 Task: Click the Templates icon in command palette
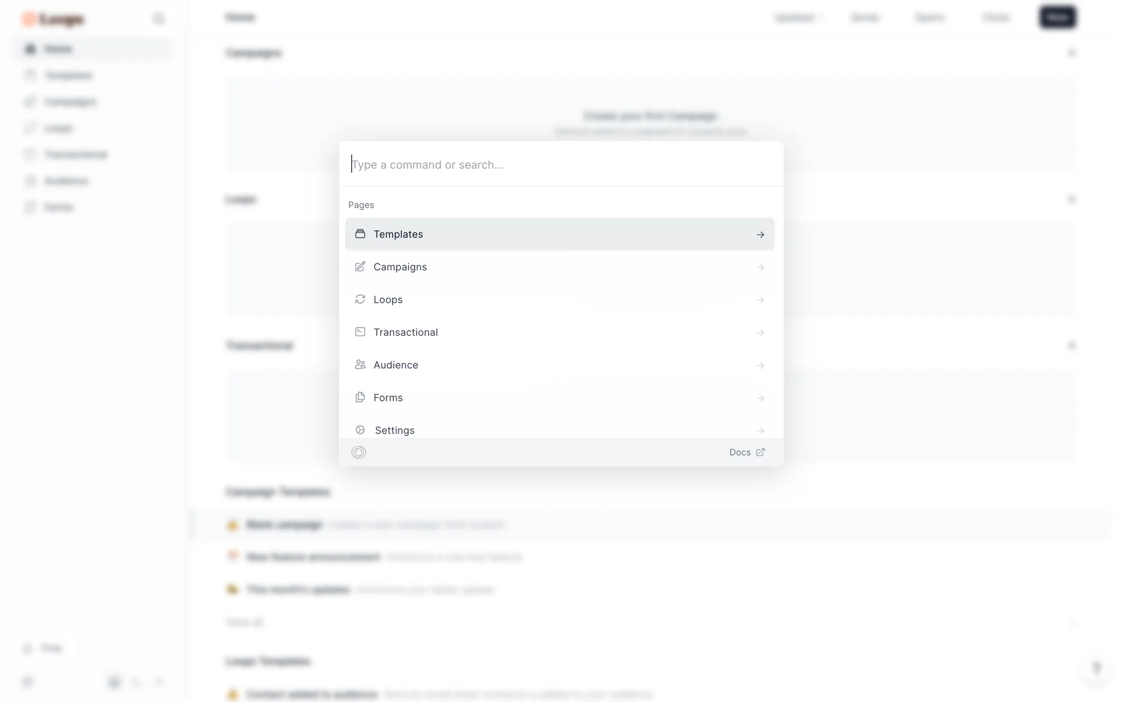tap(360, 234)
